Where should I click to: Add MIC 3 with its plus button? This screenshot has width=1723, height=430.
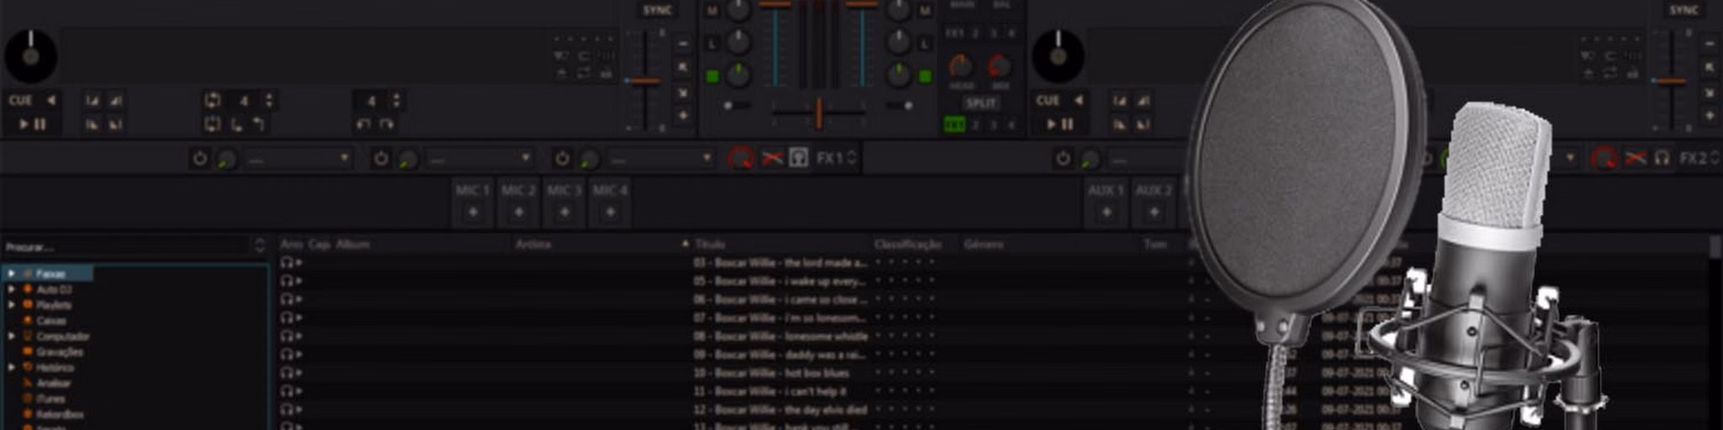[x=564, y=212]
